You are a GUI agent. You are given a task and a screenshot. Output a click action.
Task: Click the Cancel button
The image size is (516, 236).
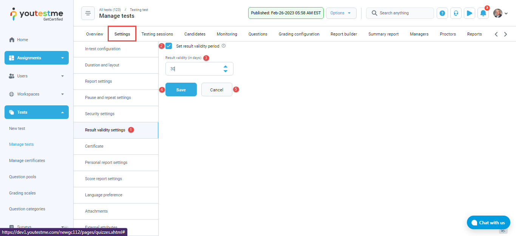(x=216, y=90)
